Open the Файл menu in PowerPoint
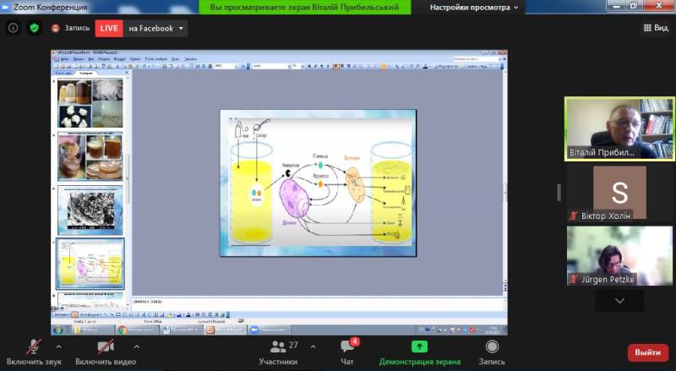 pos(65,59)
